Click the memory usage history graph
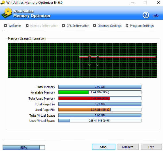 [82, 60]
